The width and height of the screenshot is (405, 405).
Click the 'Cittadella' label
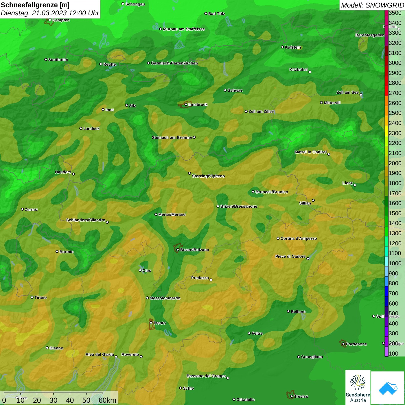[x=245, y=400]
